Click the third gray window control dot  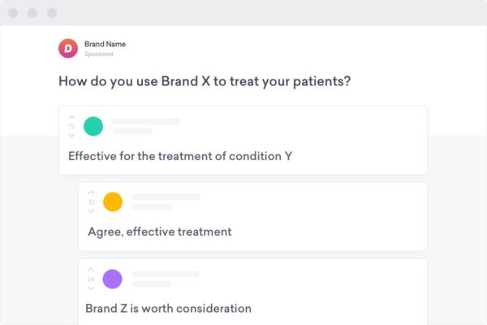point(52,13)
